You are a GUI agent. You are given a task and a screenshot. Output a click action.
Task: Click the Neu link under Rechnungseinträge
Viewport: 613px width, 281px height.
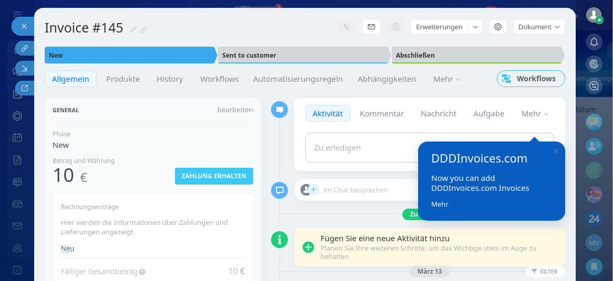(67, 248)
